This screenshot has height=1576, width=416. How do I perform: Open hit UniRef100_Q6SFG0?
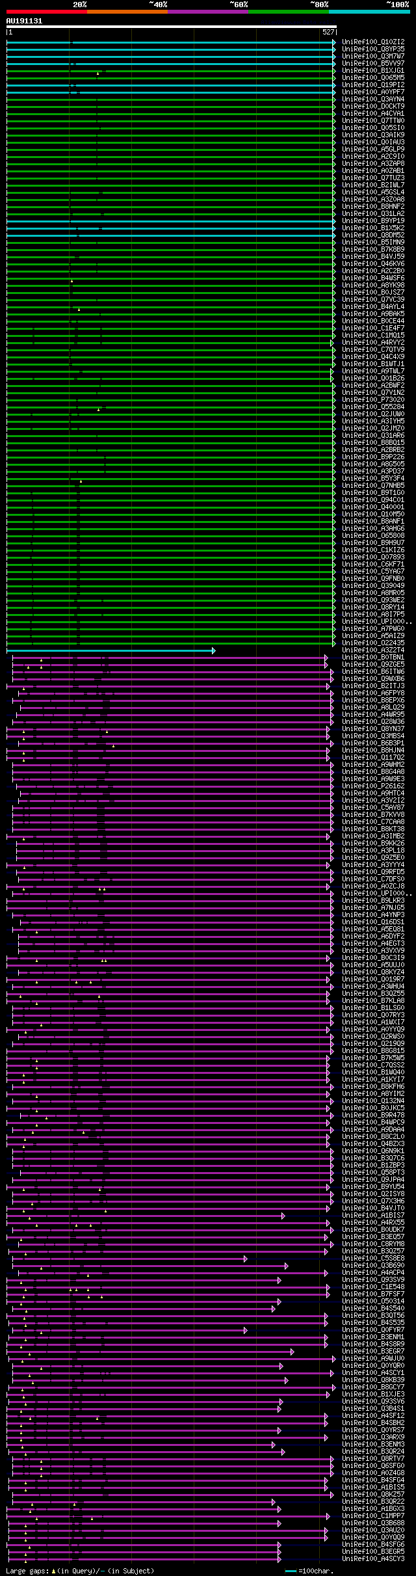(373, 1465)
